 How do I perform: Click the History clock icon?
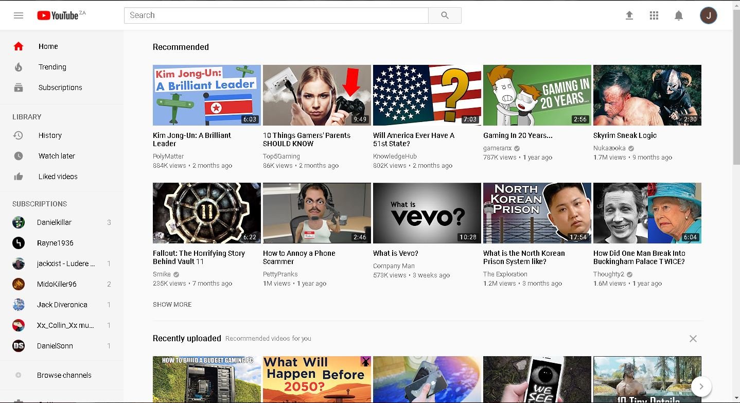point(19,135)
